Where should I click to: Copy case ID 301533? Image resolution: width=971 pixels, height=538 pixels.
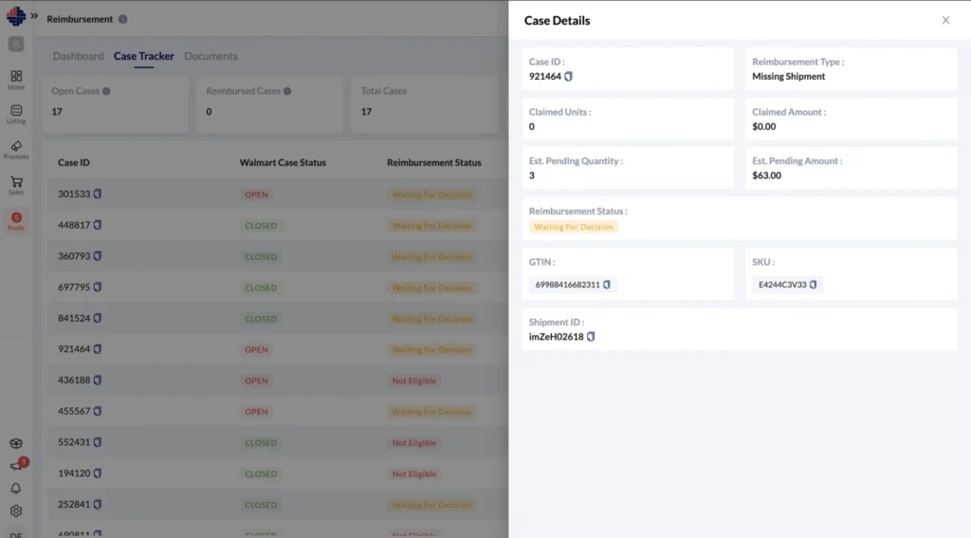[98, 194]
